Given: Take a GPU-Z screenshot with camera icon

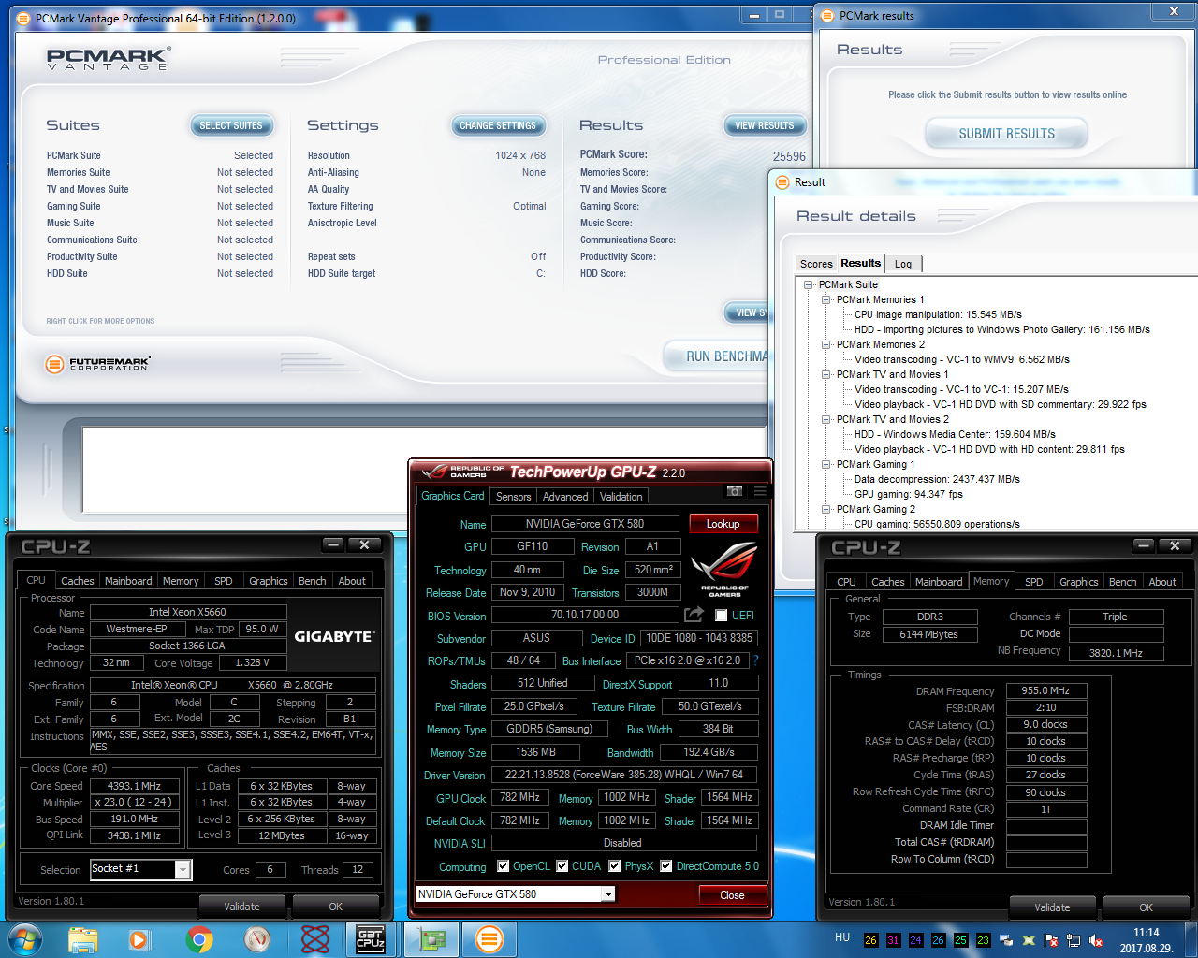Looking at the screenshot, I should [x=735, y=491].
